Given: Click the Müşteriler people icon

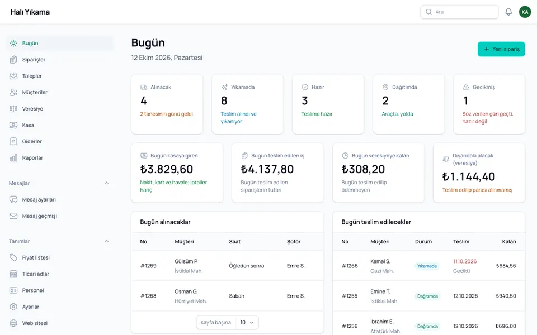Looking at the screenshot, I should 13,92.
